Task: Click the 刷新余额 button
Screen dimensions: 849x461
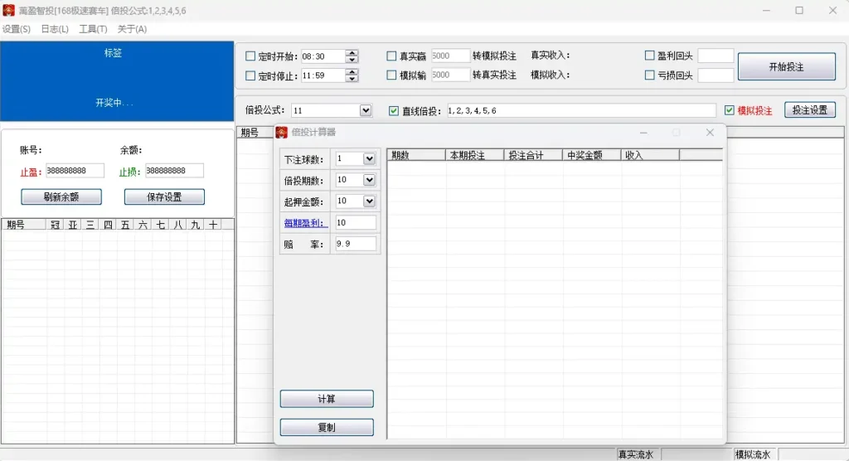Action: (61, 197)
